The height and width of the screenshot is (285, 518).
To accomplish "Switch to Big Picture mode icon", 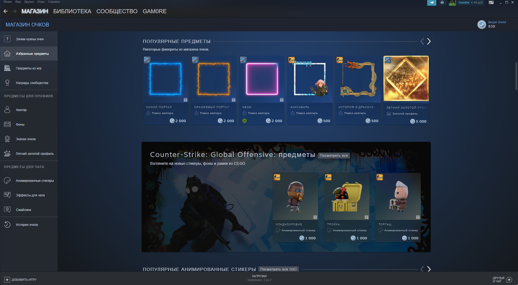I will [x=491, y=3].
